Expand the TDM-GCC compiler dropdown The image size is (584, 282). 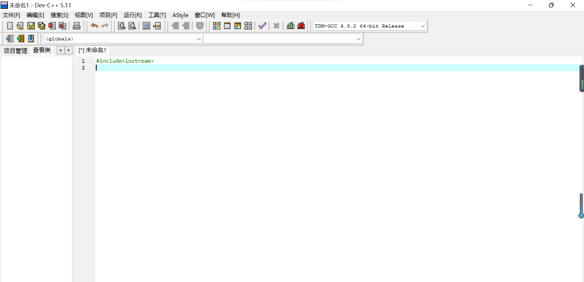[x=422, y=26]
